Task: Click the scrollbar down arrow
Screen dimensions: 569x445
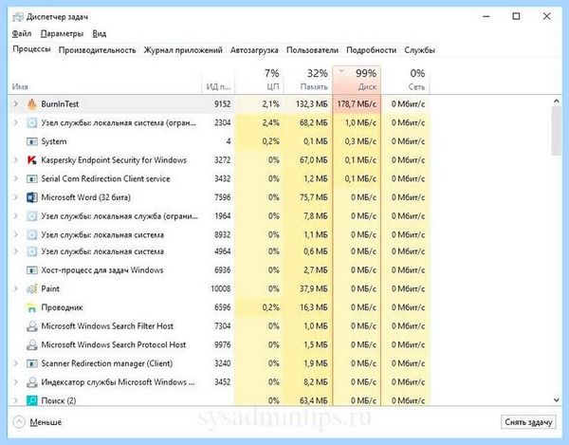Action: click(x=556, y=400)
